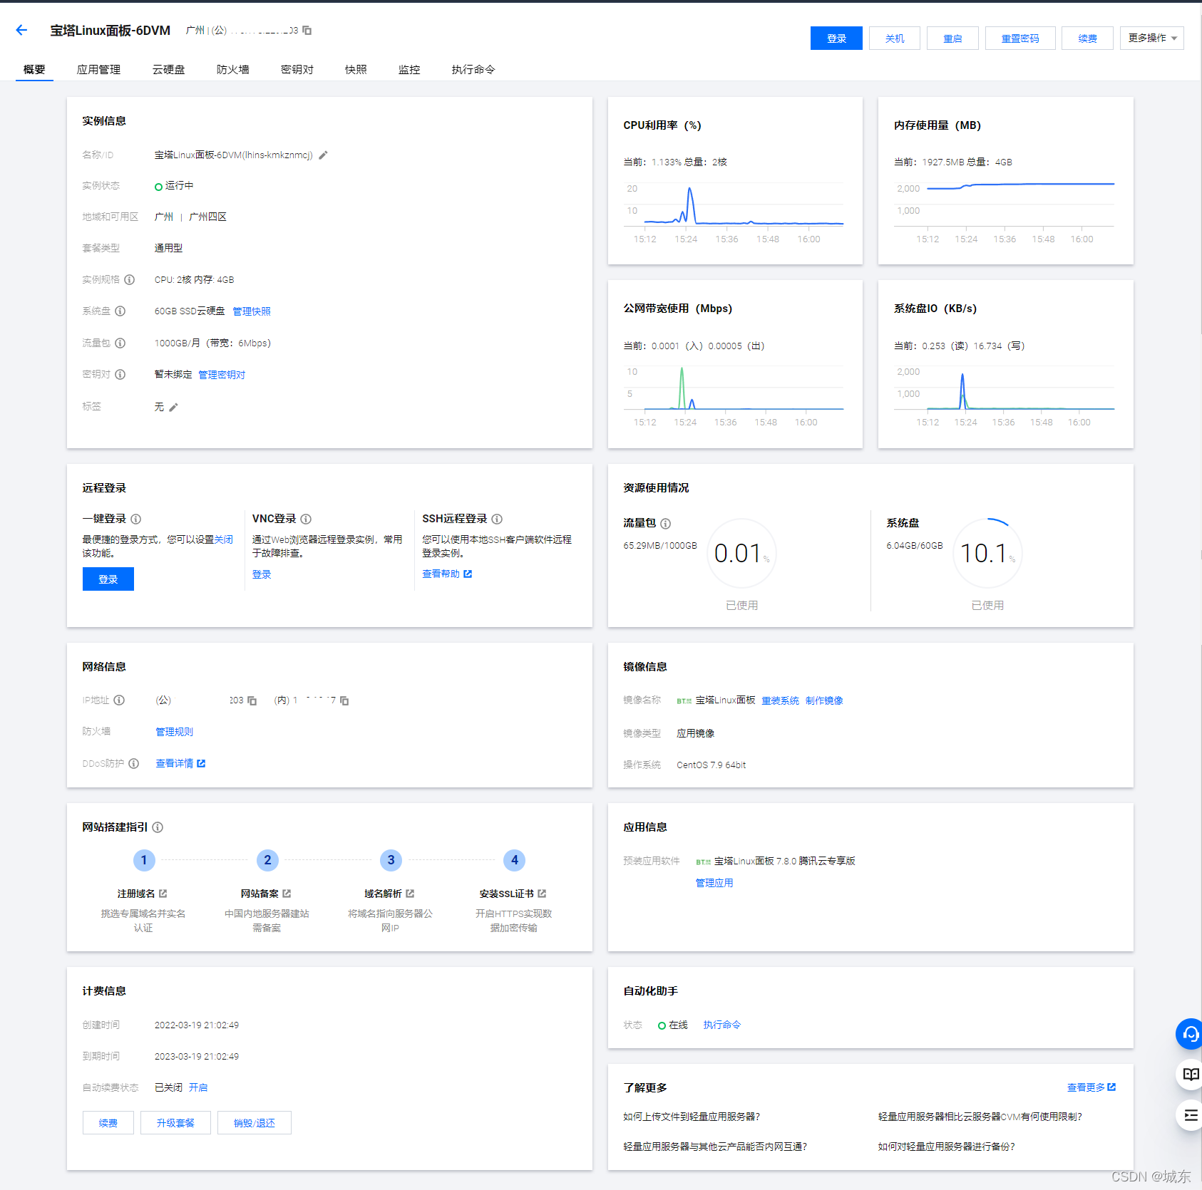
Task: Click 登录 under 一键登录
Action: [108, 579]
